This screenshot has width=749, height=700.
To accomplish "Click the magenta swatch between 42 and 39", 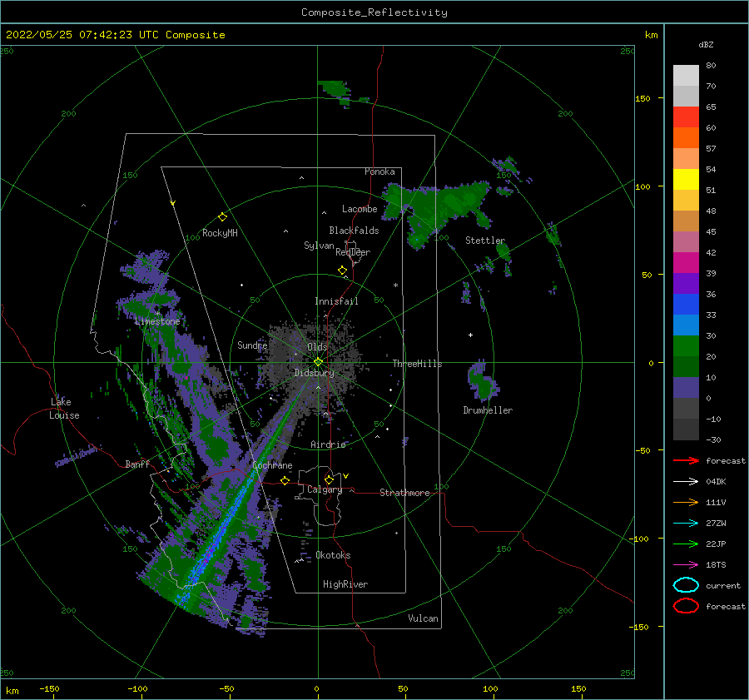I will click(686, 262).
